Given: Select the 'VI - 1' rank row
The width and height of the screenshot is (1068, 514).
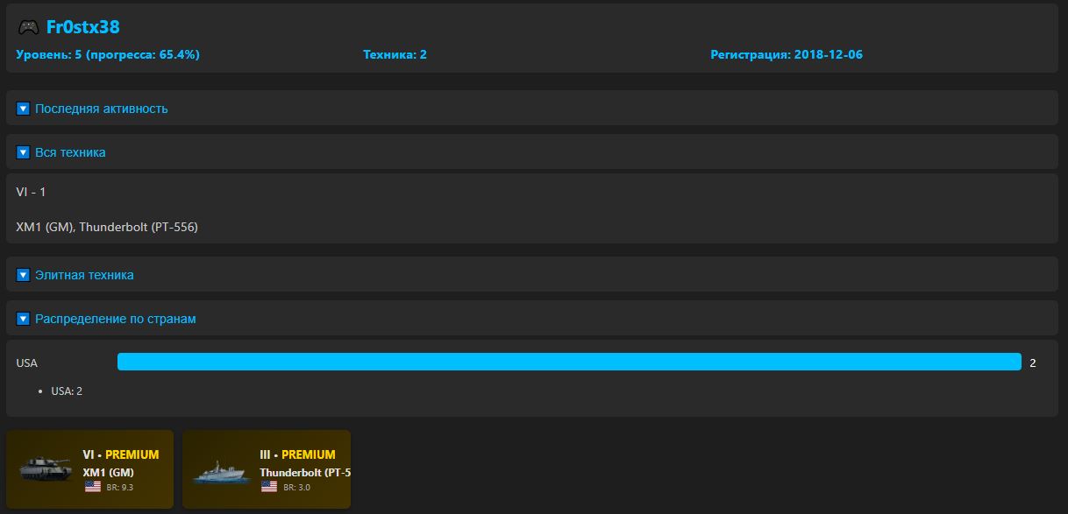Looking at the screenshot, I should [x=32, y=192].
